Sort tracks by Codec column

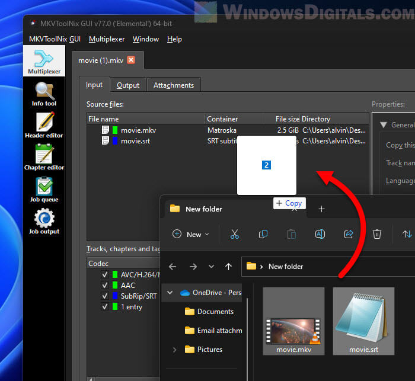(123, 264)
